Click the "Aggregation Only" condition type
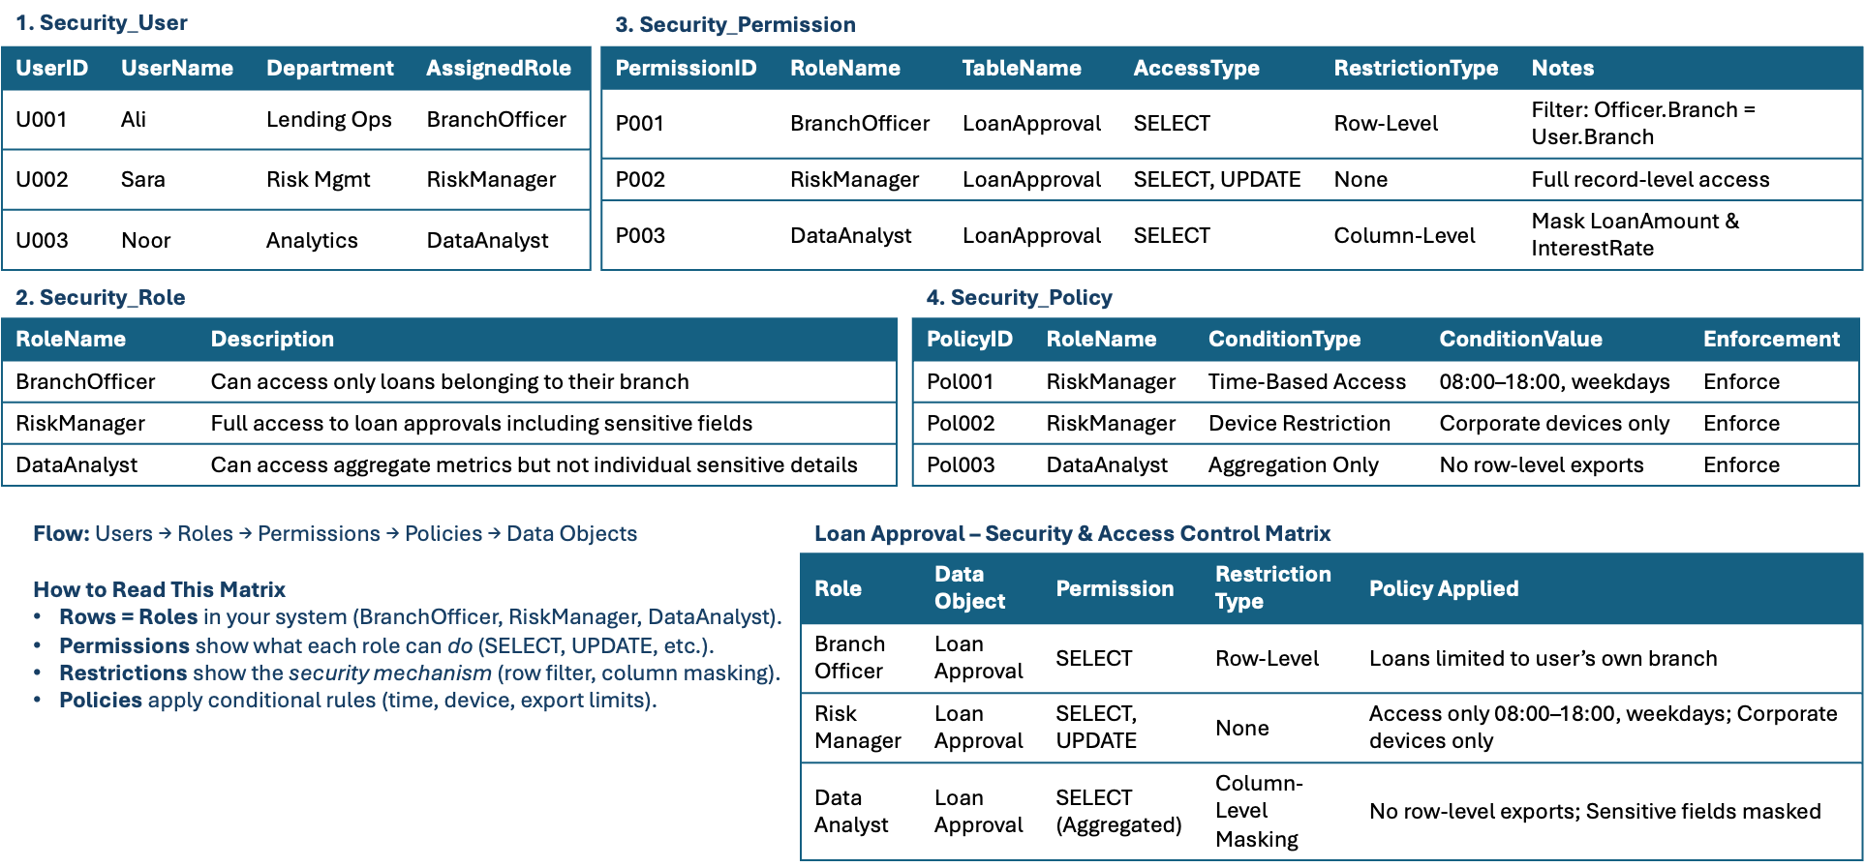This screenshot has width=1865, height=867. pos(1293,464)
